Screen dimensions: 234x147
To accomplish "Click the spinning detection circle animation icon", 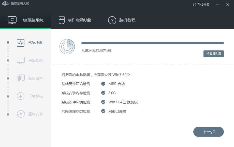I will click(67, 47).
